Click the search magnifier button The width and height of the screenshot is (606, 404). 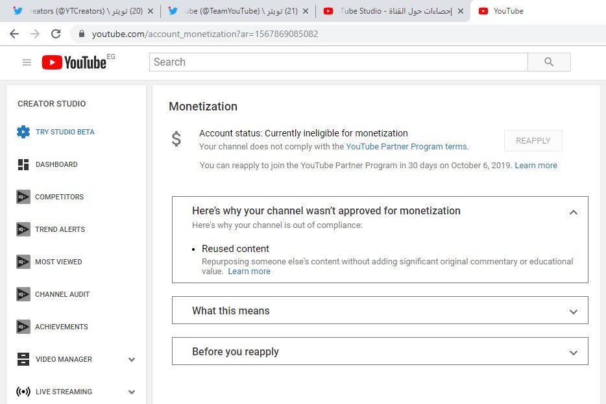point(549,62)
